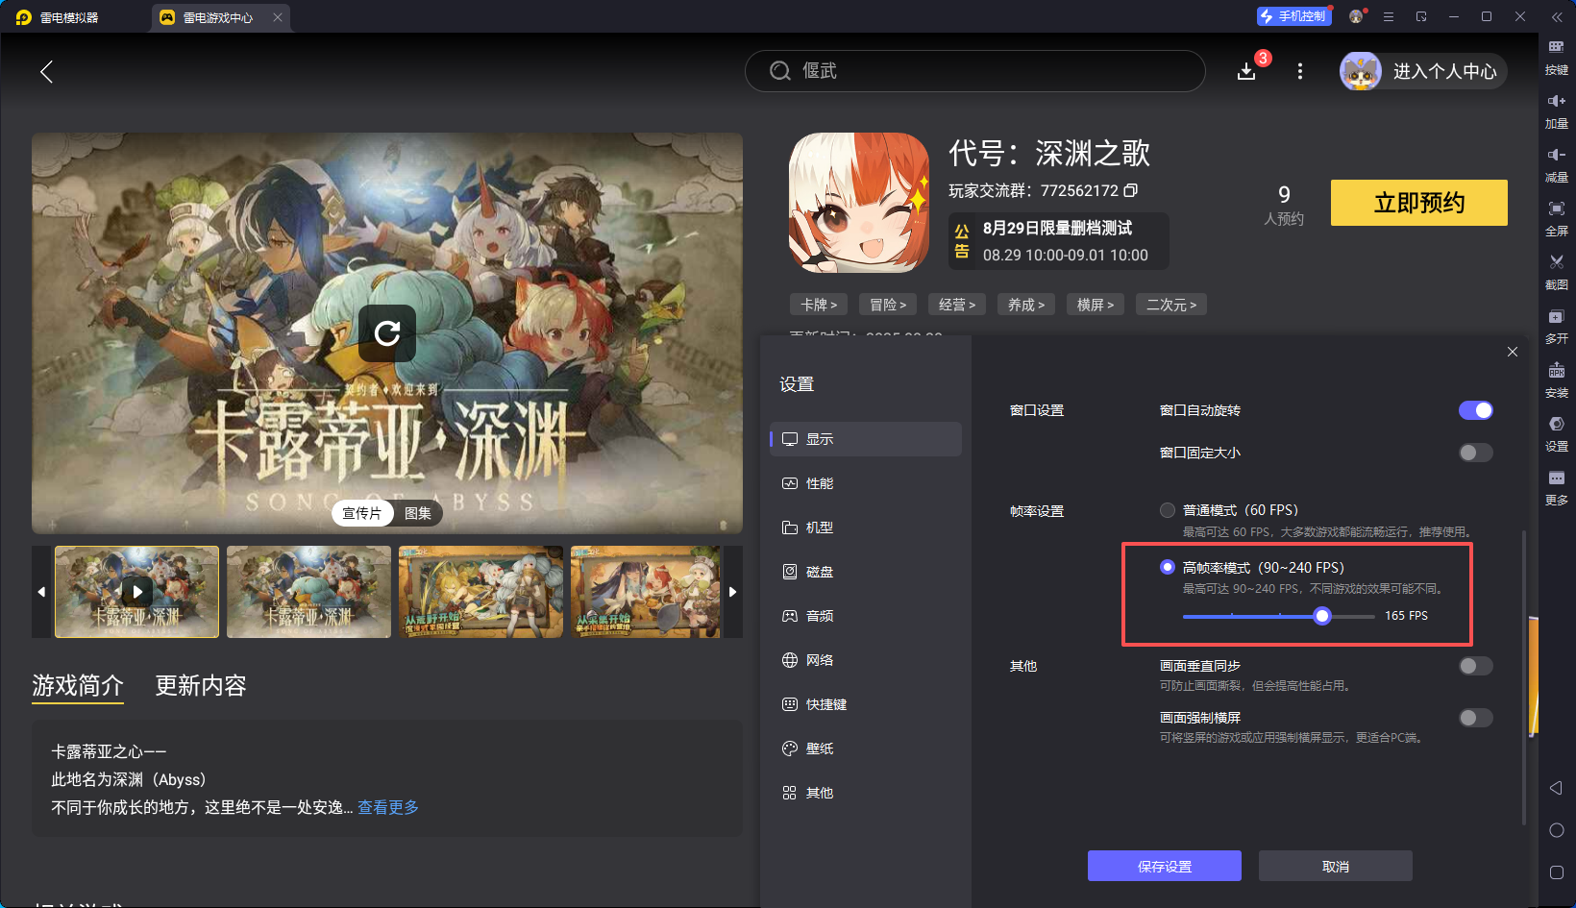Enable 画面垂直同步 toggle
Screen dimensions: 1576x908
coord(1475,666)
